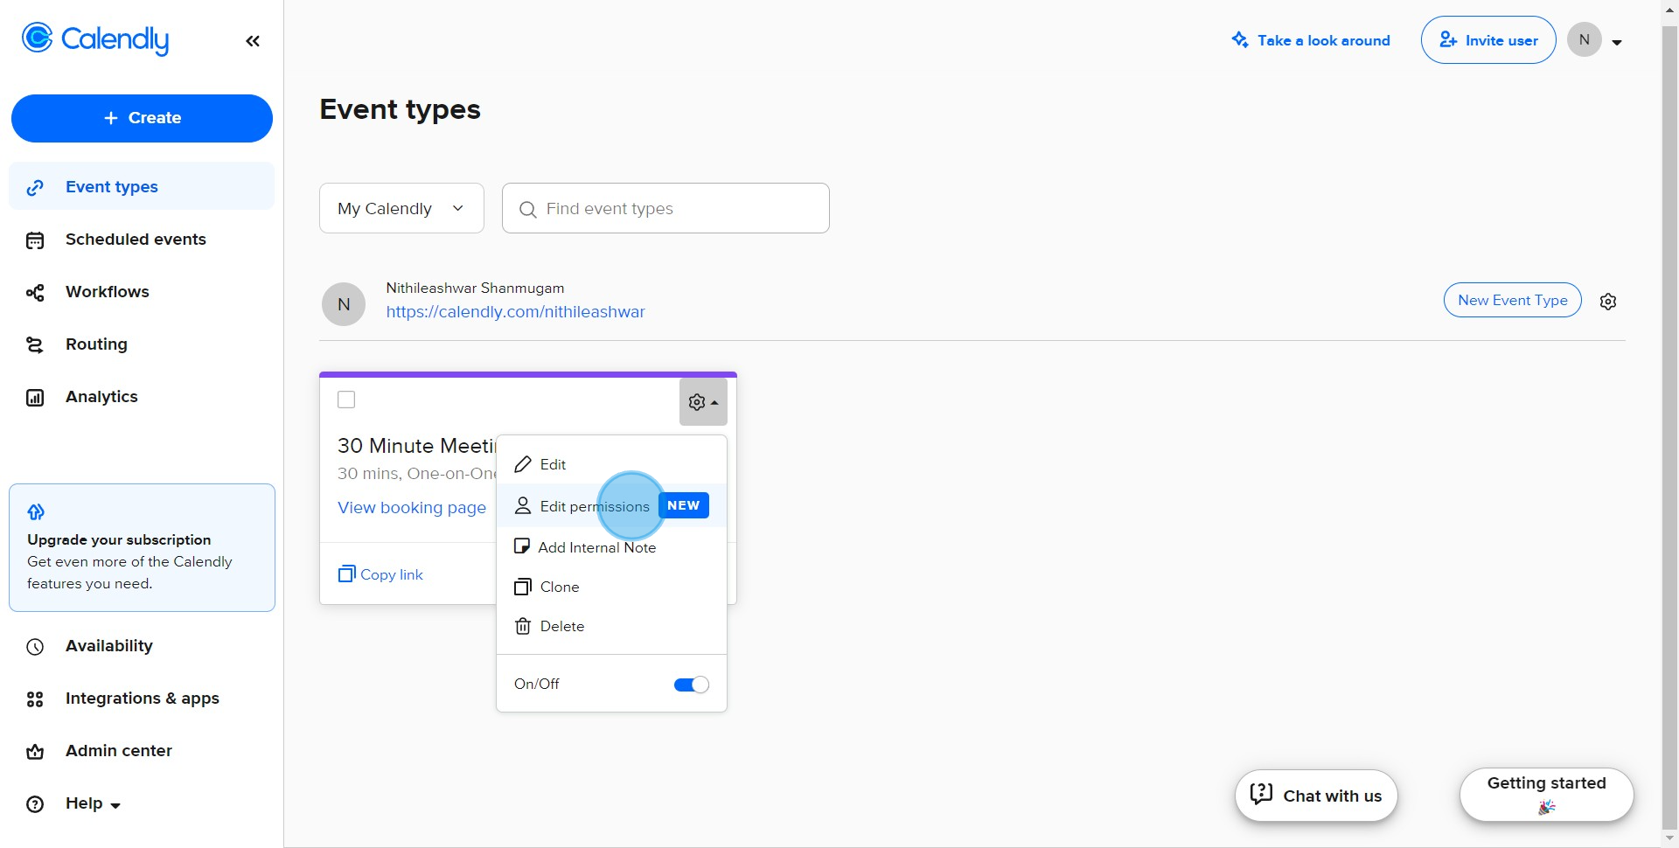
Task: Open the Create button
Action: pyautogui.click(x=142, y=118)
